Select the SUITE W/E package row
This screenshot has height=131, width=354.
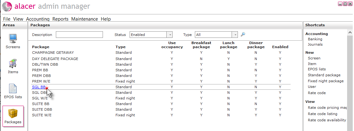point(161,115)
